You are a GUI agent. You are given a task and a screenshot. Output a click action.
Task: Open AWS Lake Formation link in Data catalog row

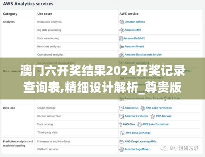coord(155,124)
